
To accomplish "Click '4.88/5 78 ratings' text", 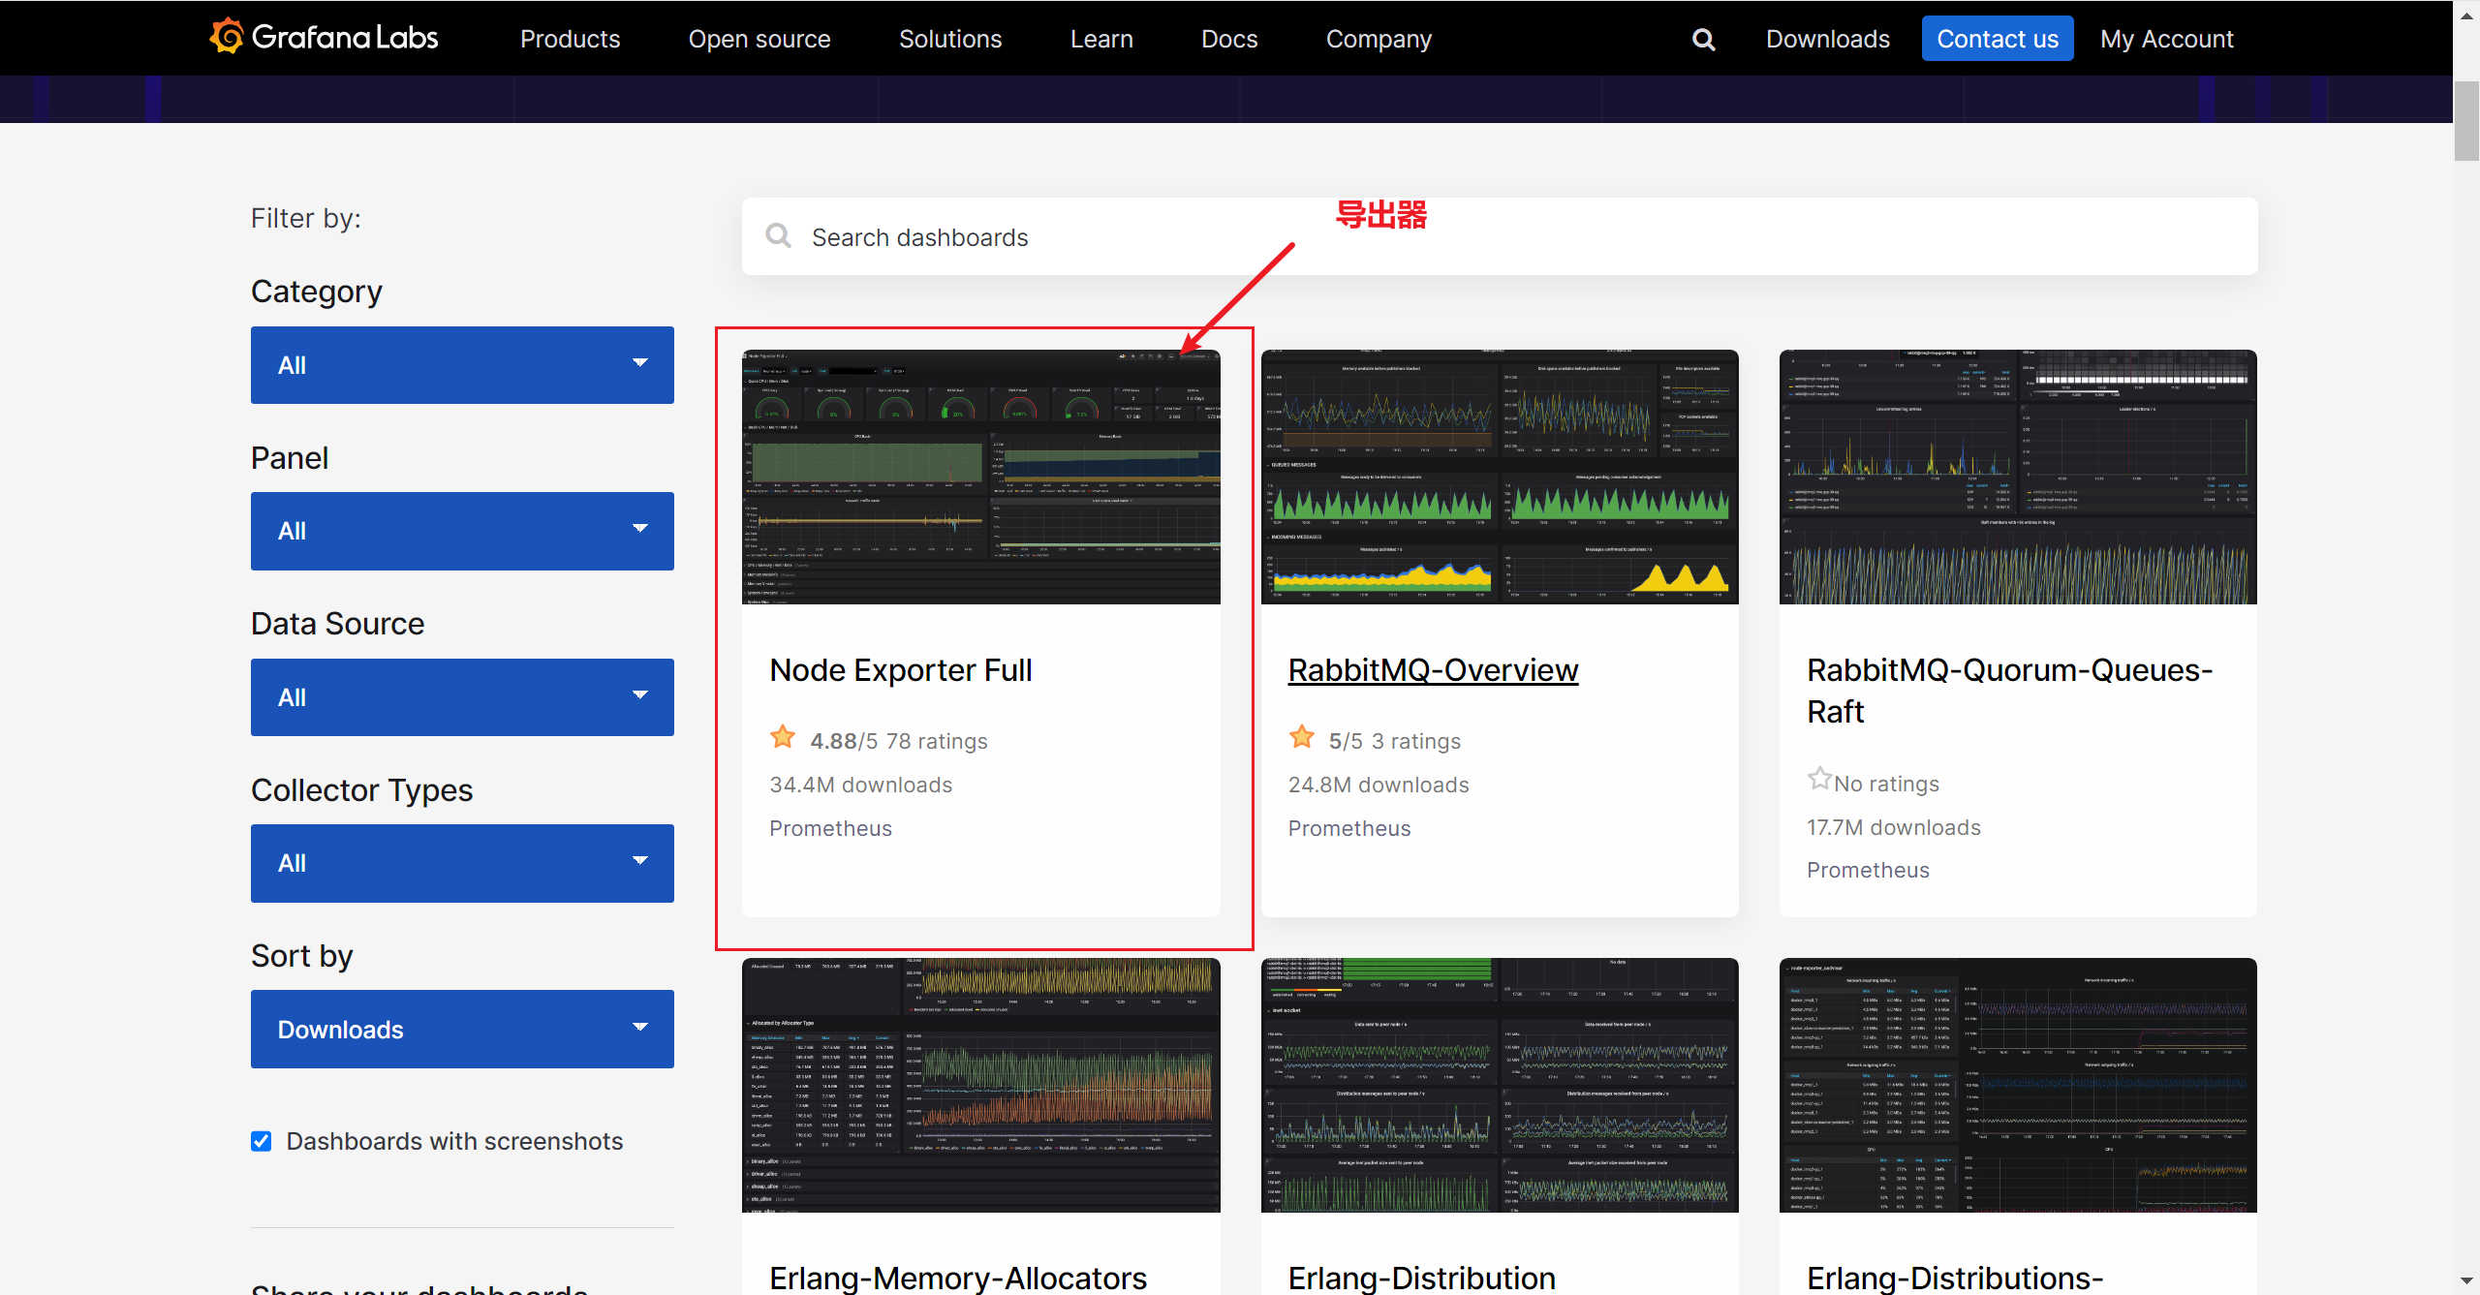I will [899, 741].
